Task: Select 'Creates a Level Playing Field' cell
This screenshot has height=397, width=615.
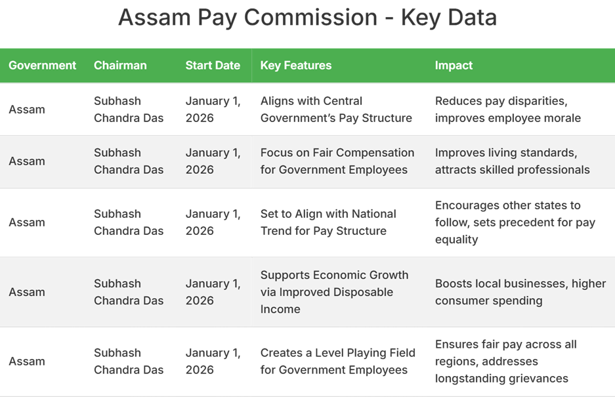Action: (x=337, y=362)
